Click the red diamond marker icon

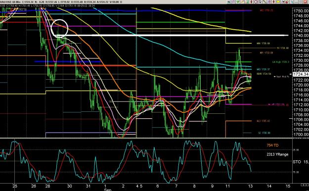point(251,2)
